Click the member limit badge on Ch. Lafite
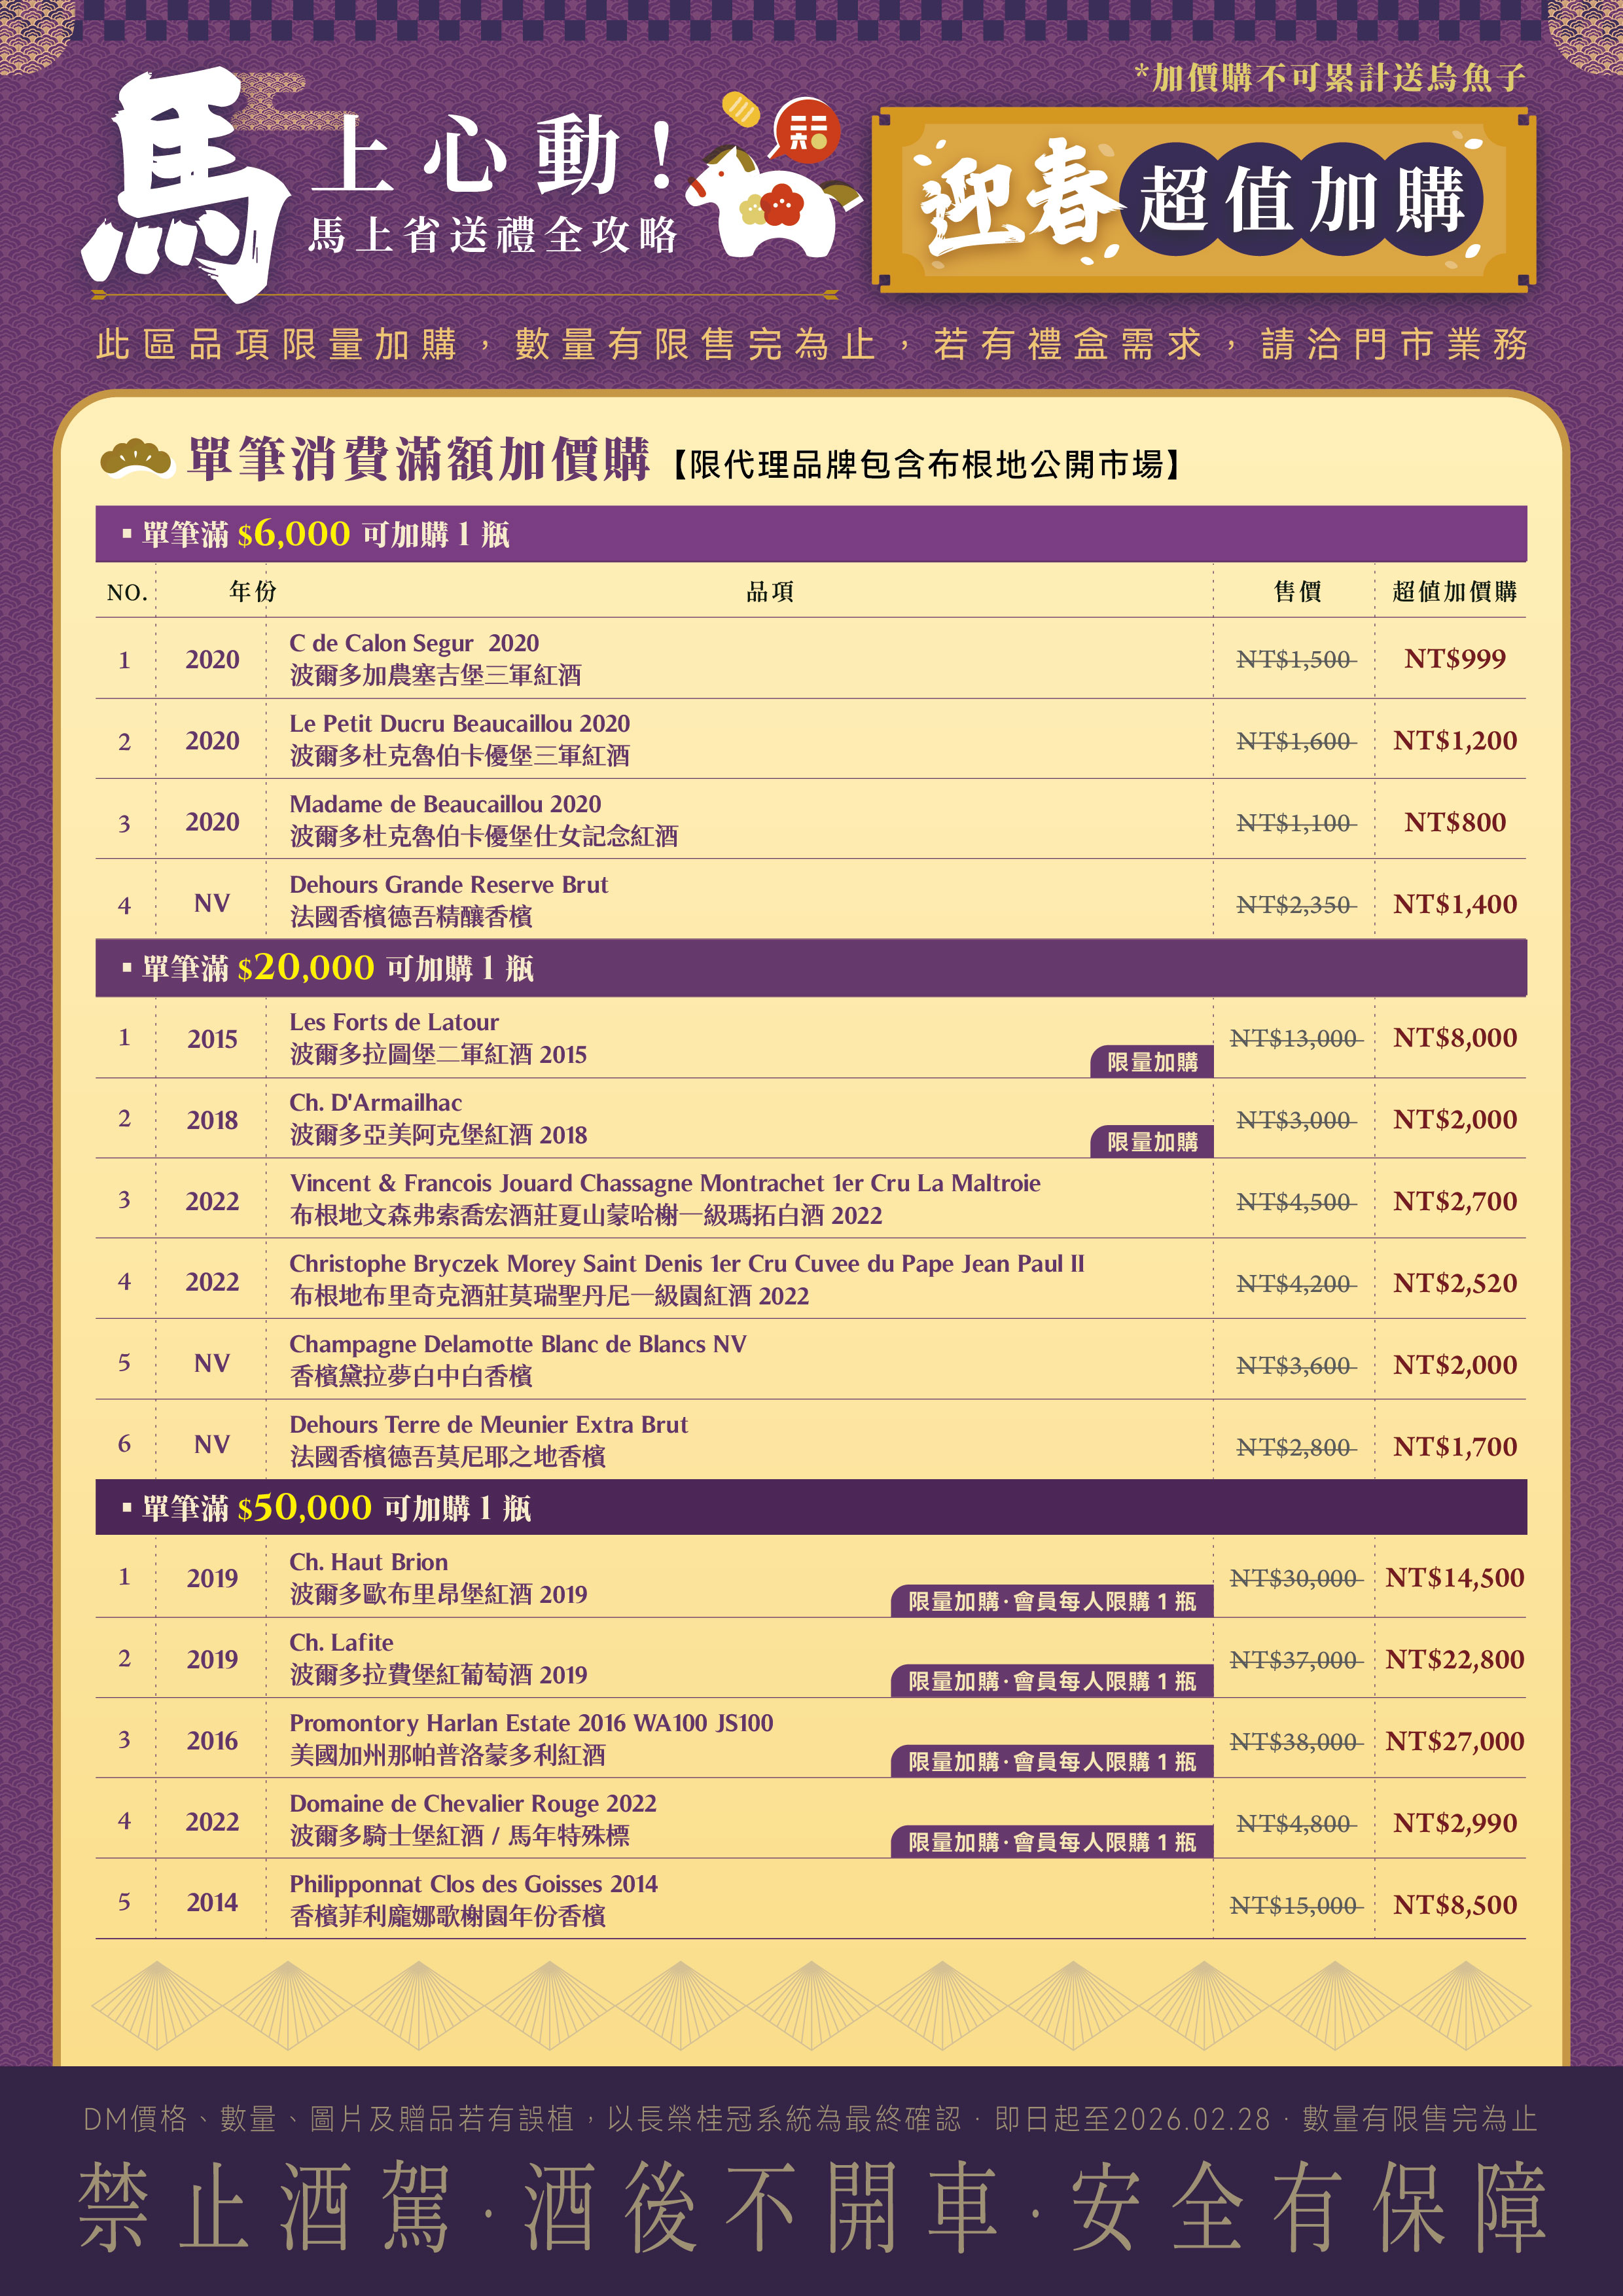1623x2296 pixels. coord(1051,1681)
